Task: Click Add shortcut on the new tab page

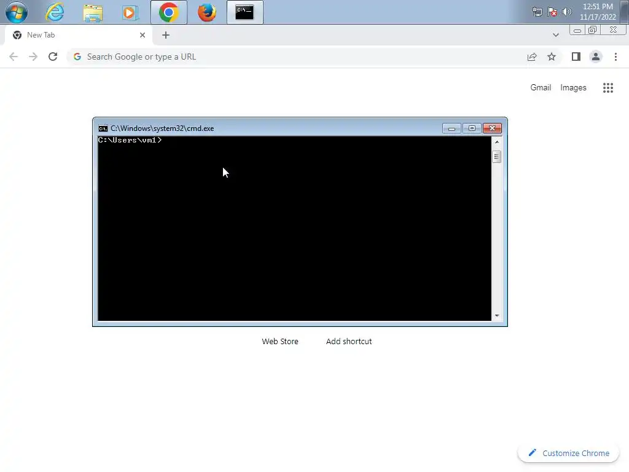Action: pos(349,341)
